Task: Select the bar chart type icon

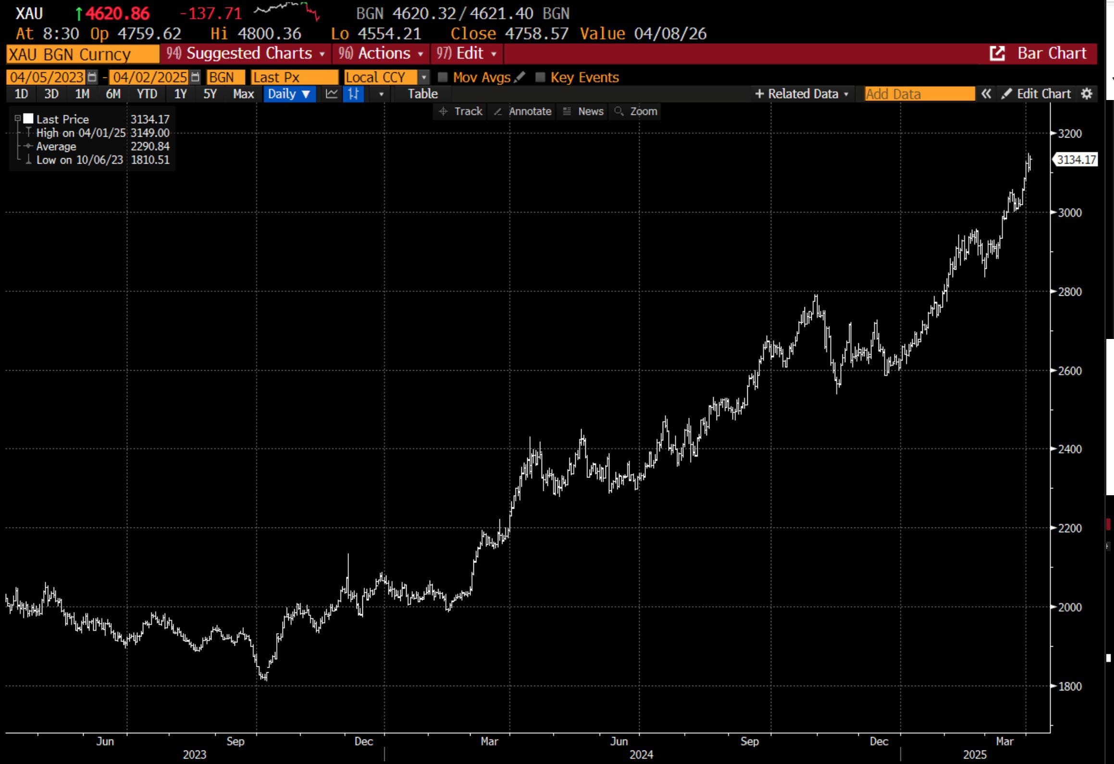Action: 353,94
